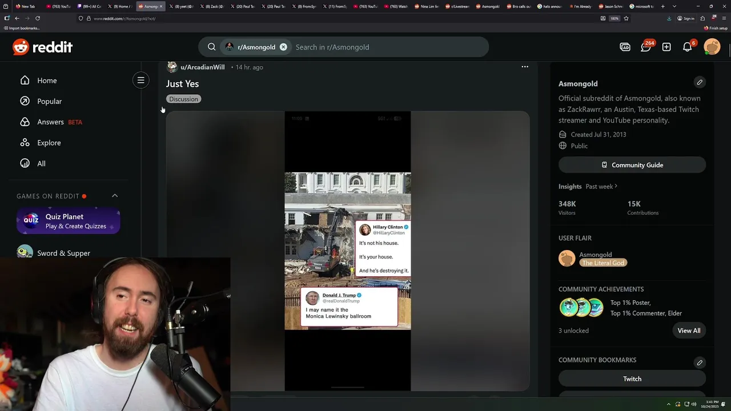This screenshot has width=731, height=411.
Task: Click the 180% zoom level indicator
Action: click(x=614, y=18)
